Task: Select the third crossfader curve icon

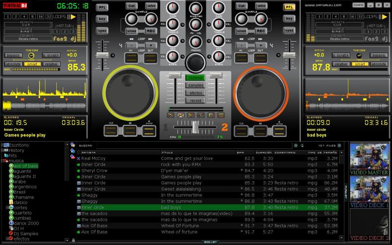Action: (191, 115)
